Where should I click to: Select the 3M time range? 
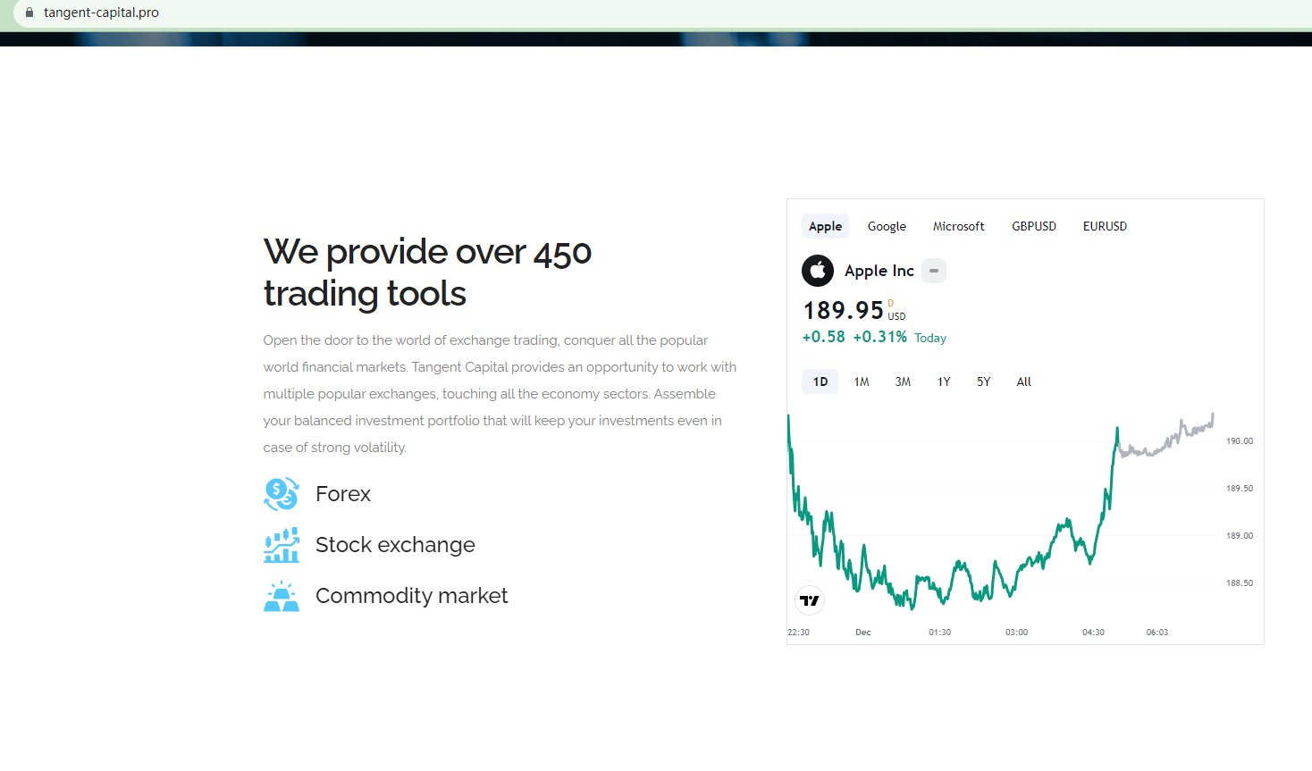pyautogui.click(x=903, y=381)
